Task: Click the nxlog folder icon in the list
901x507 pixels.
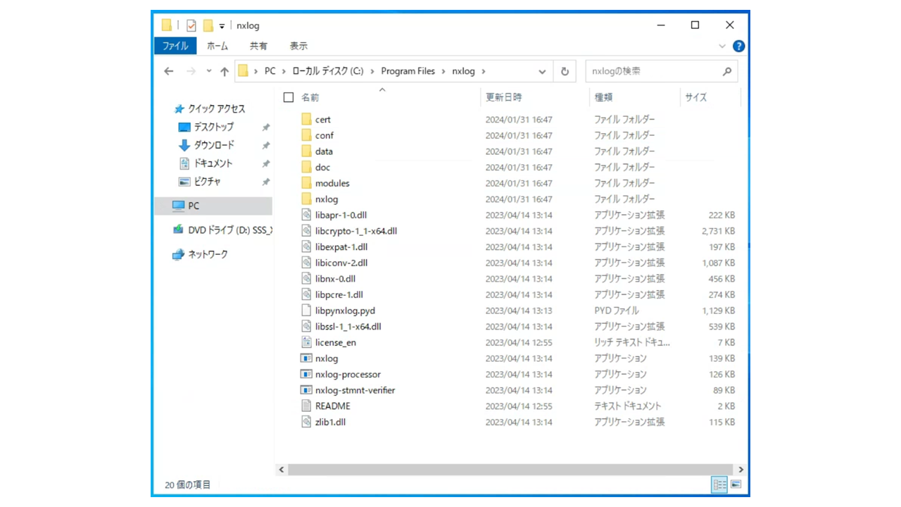Action: [x=306, y=199]
